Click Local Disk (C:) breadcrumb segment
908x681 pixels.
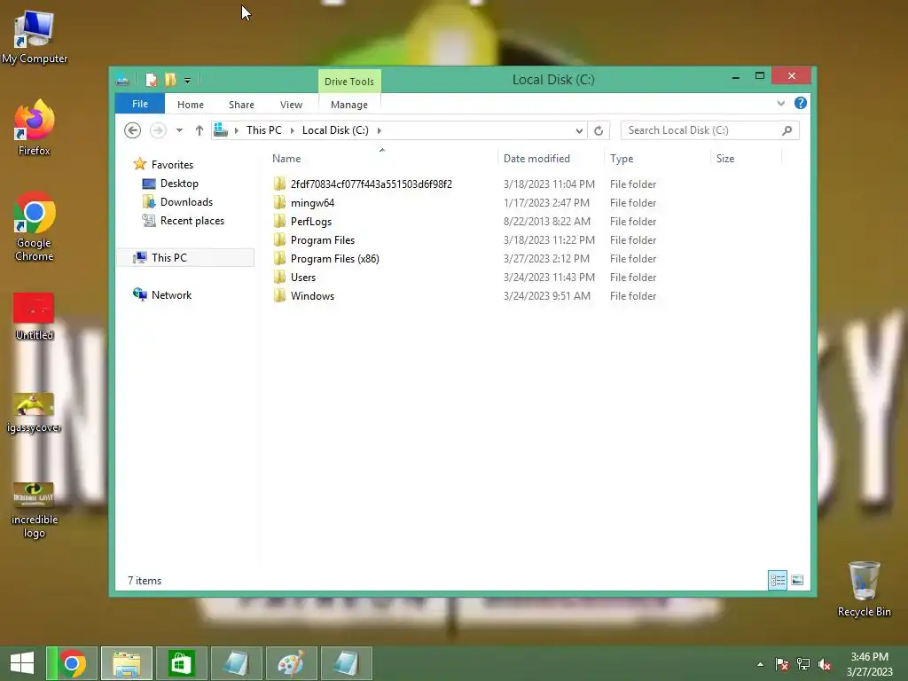335,130
